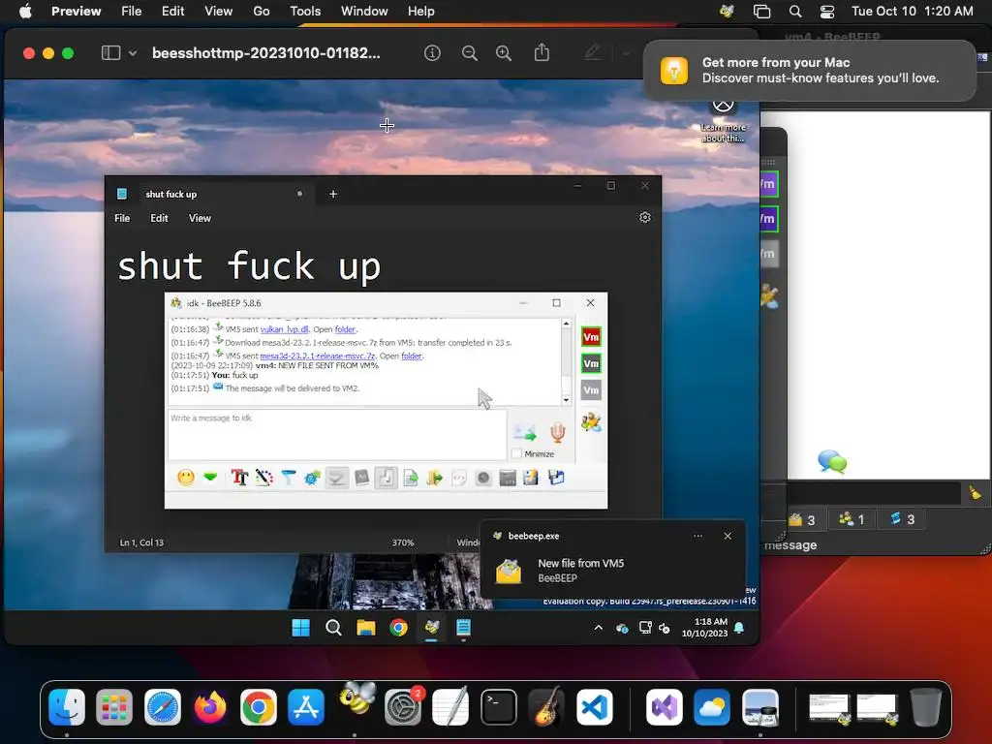Open Spotlight search in the menu bar
This screenshot has height=744, width=992.
[x=795, y=11]
